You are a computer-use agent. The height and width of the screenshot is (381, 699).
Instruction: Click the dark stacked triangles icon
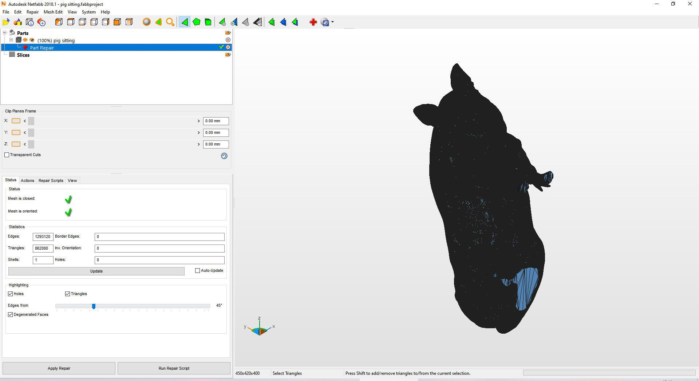[257, 22]
